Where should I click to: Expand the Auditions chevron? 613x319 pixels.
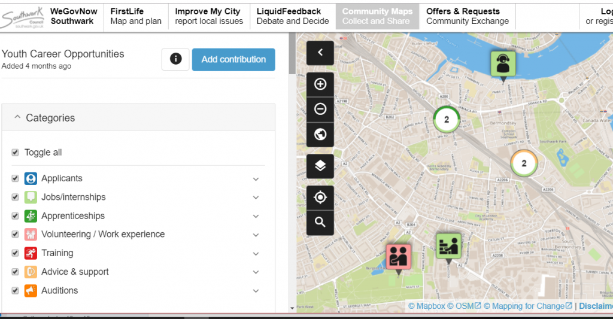(x=256, y=291)
